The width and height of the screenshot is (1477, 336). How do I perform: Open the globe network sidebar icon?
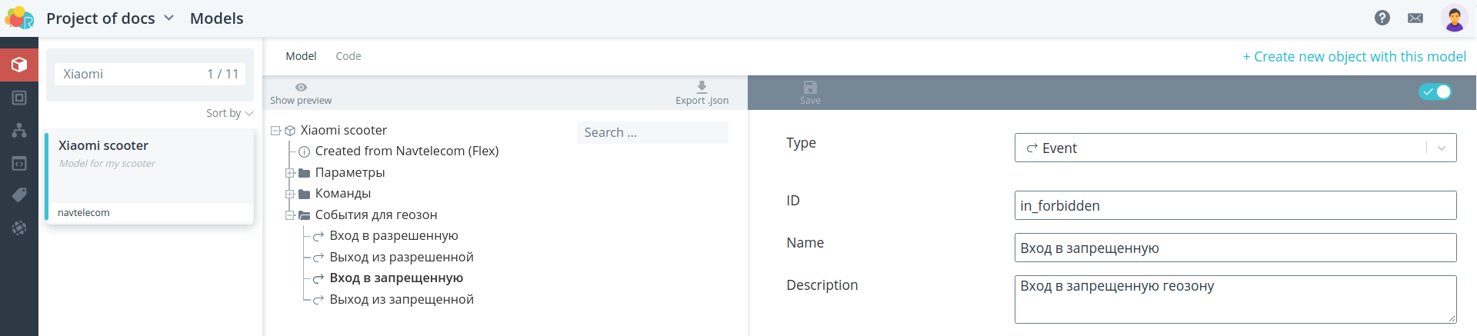(x=19, y=228)
